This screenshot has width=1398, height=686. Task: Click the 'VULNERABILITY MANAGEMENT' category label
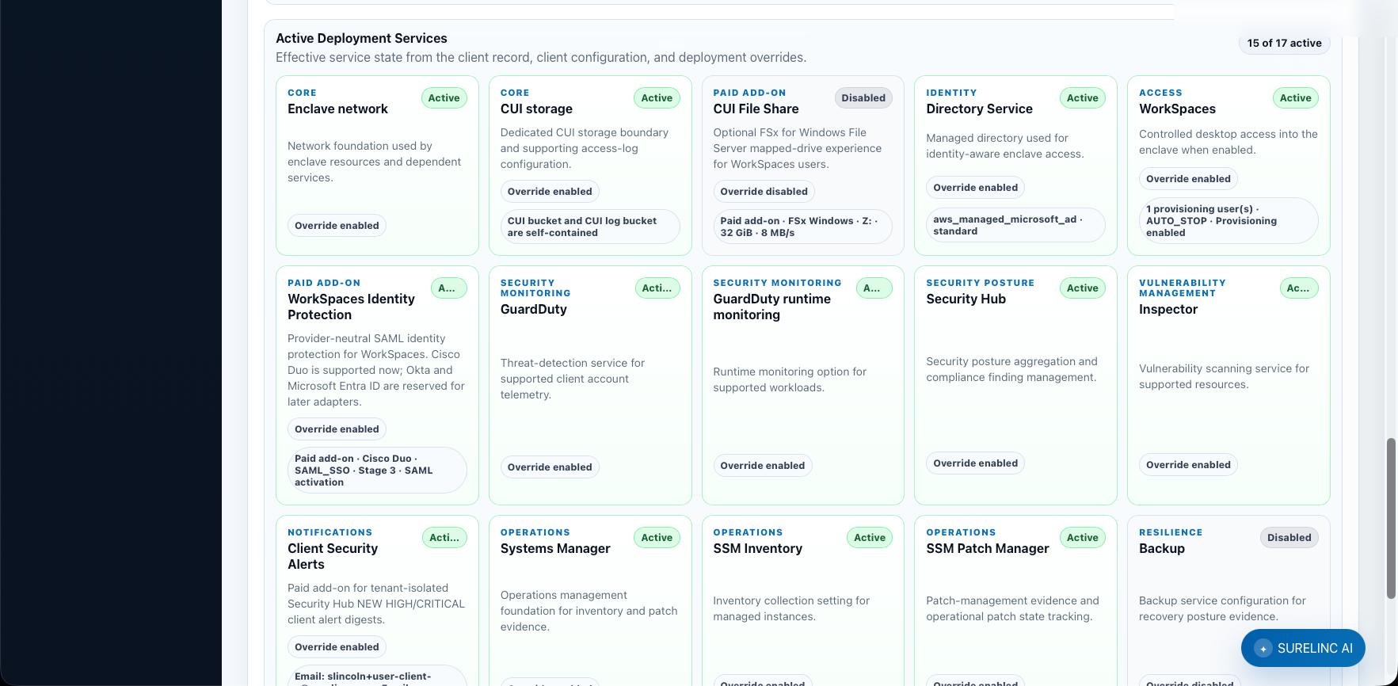(x=1182, y=288)
